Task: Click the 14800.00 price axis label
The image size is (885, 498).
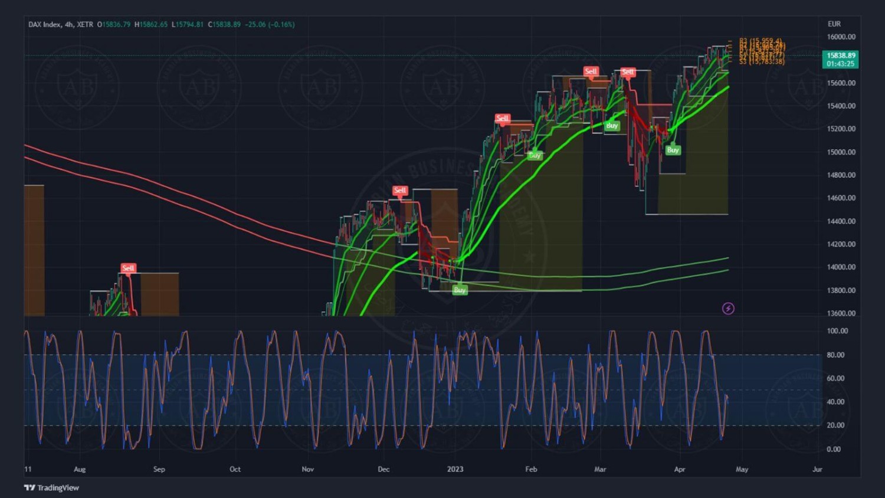Action: [x=841, y=175]
